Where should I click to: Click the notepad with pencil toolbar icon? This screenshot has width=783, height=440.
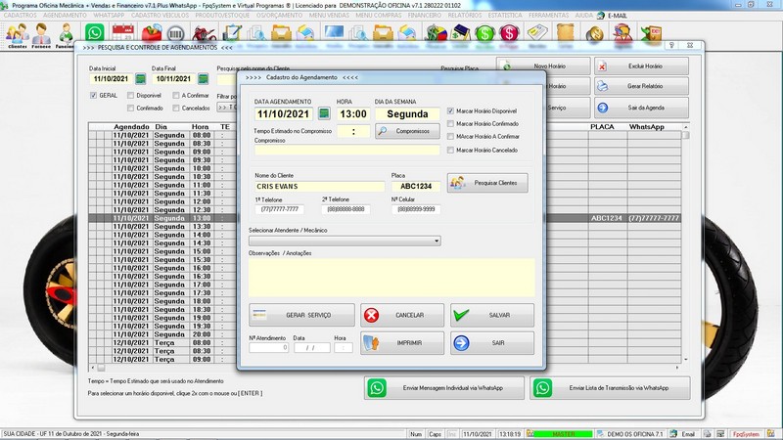click(232, 33)
